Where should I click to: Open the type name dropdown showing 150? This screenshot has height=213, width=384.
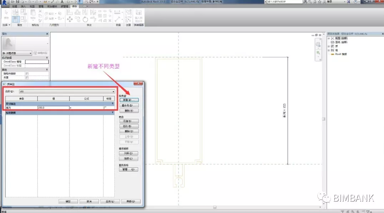point(67,91)
